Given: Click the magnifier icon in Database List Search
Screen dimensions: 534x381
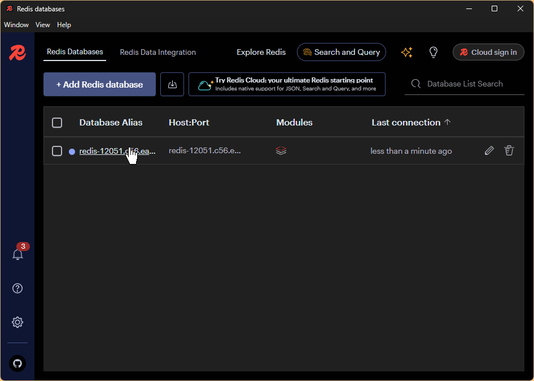Looking at the screenshot, I should 416,84.
